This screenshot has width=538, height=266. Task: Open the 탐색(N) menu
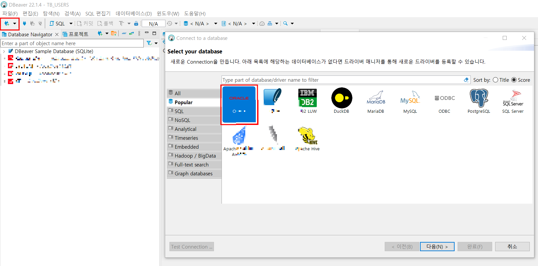tap(51, 14)
